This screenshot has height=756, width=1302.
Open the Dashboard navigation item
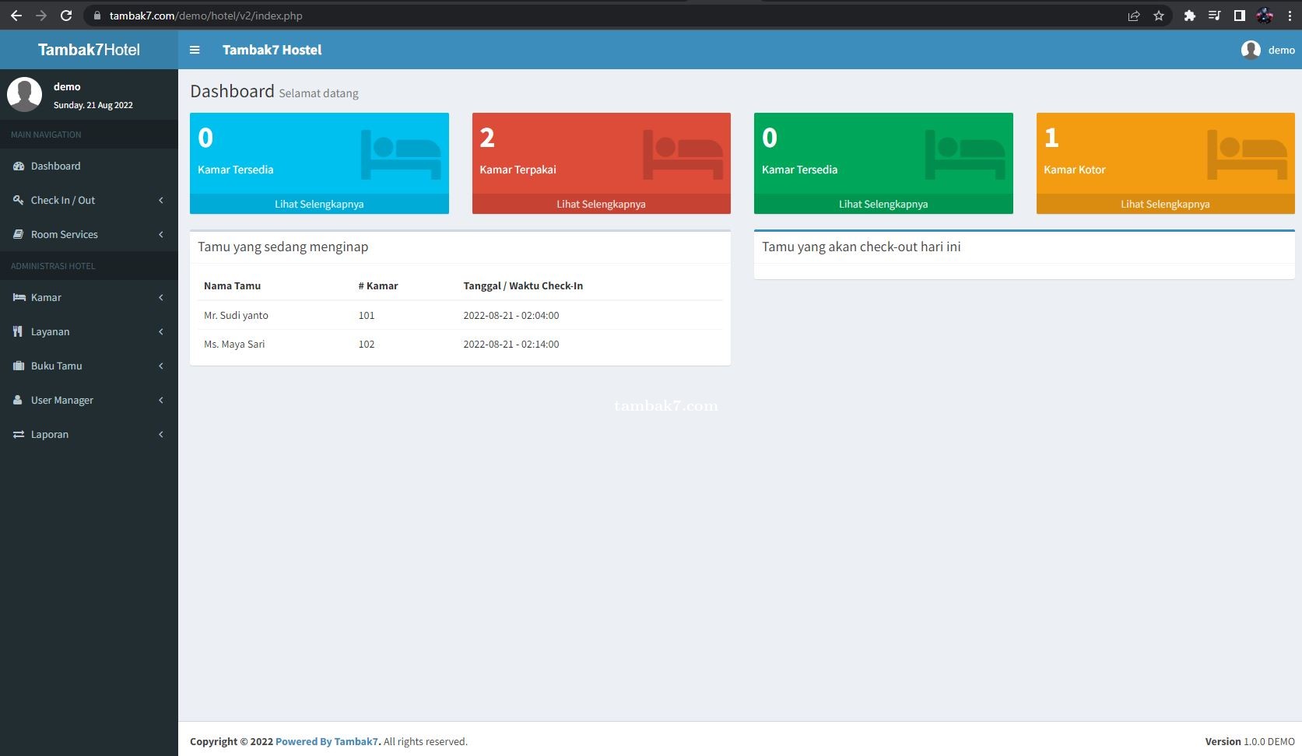[55, 166]
